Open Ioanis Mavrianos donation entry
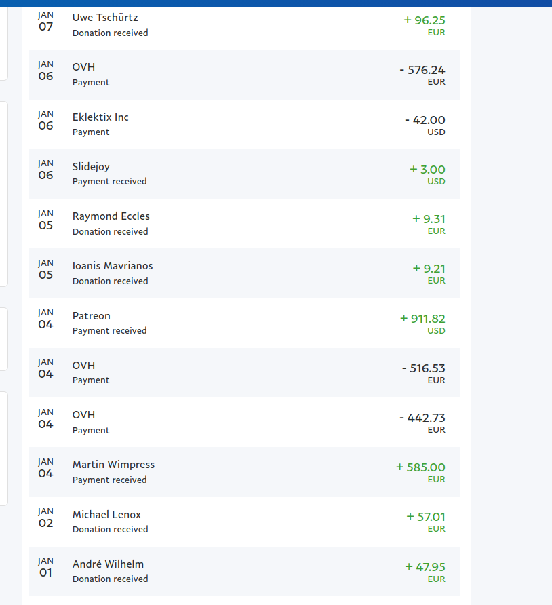552x605 pixels. 245,273
